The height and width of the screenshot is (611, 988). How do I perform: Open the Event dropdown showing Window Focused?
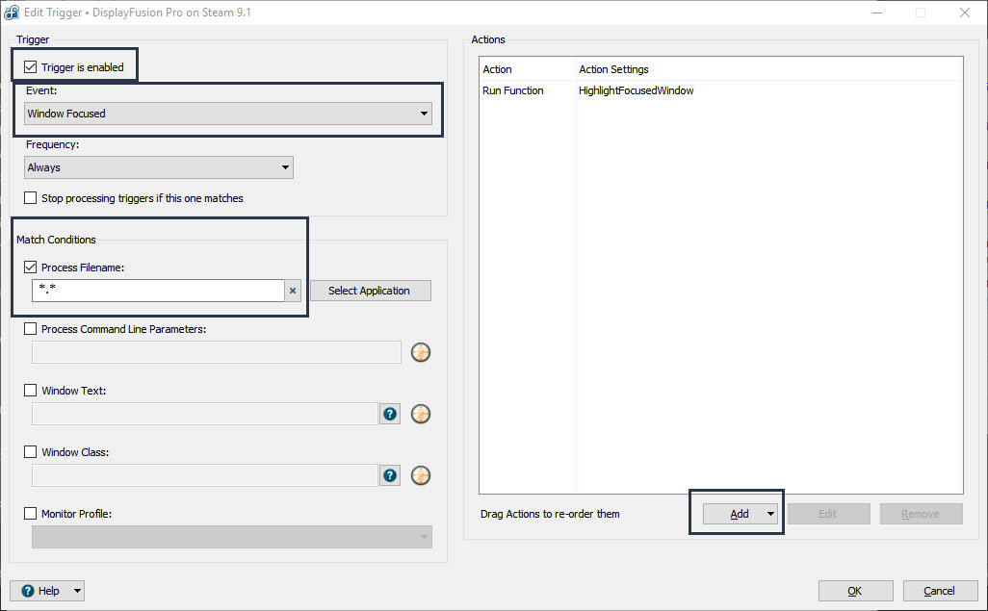point(228,114)
